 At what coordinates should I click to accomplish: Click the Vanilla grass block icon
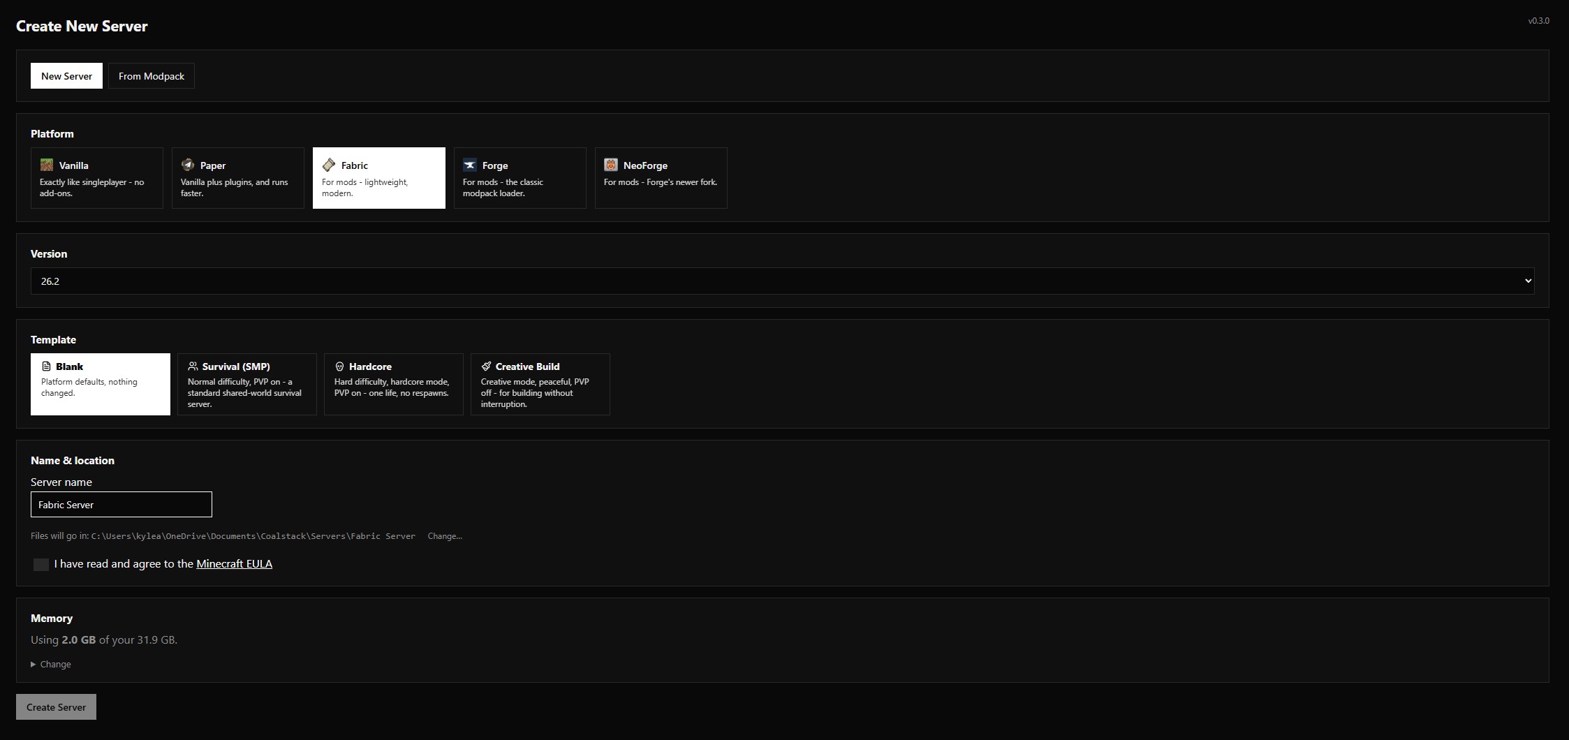coord(47,165)
